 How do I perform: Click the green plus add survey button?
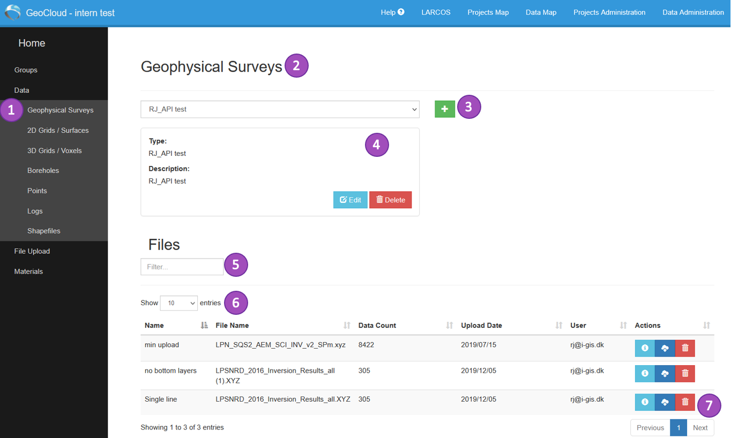pos(445,109)
